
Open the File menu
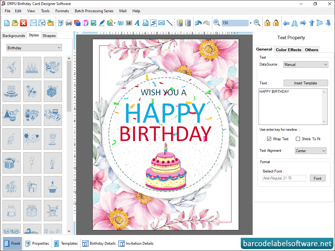point(8,11)
